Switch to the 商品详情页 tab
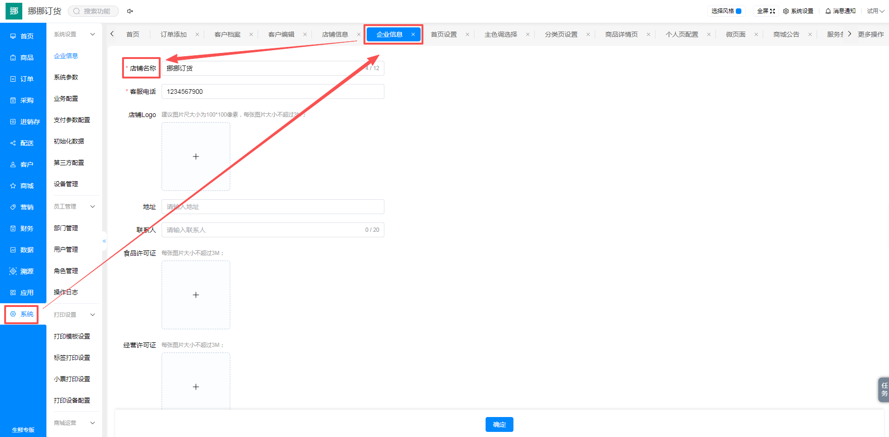 coord(622,34)
